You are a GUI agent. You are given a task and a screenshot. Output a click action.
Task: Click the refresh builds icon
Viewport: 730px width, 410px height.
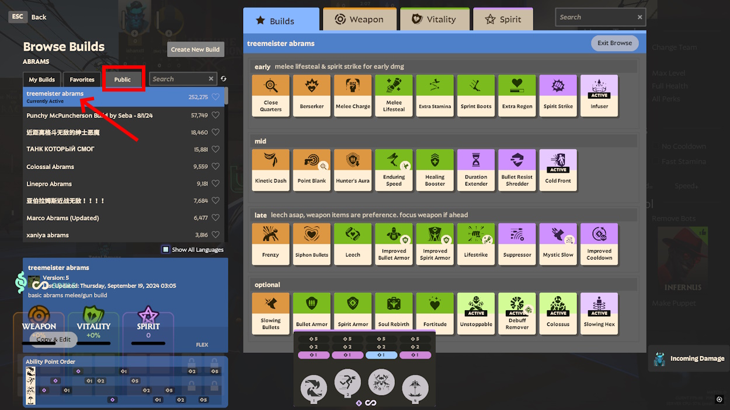223,79
